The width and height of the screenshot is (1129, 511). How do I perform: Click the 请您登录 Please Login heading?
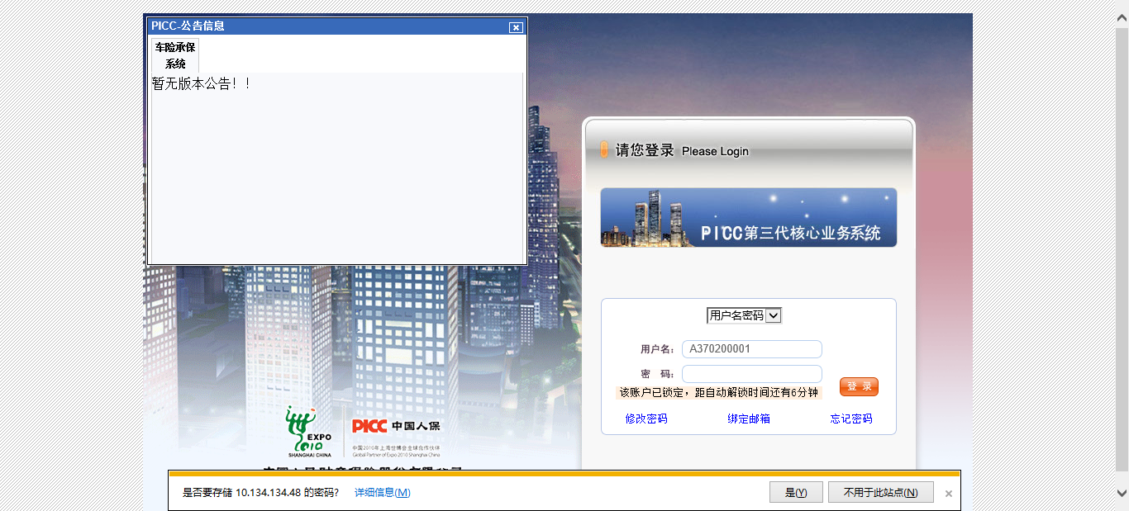tap(682, 150)
